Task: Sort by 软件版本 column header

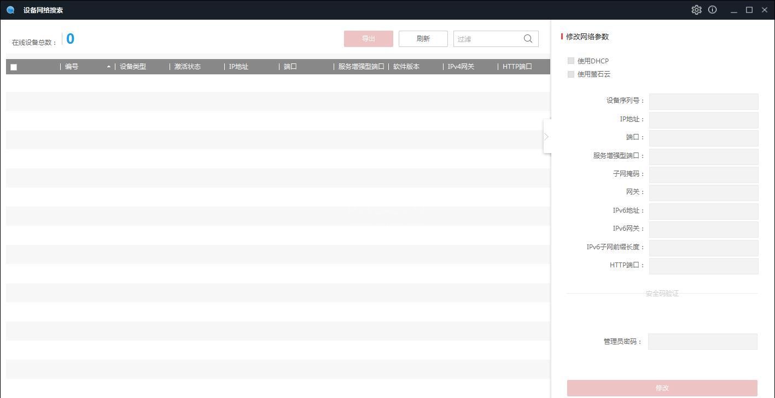Action: click(x=406, y=67)
